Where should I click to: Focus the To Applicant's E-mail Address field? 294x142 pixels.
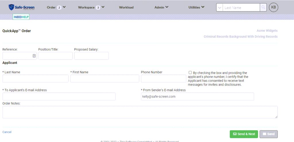[x=59, y=96]
